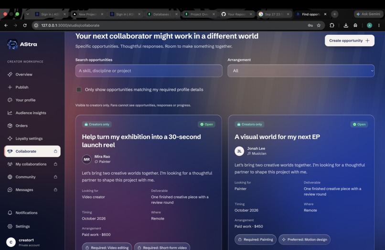The width and height of the screenshot is (385, 250).
Task: Click the 'Paid work · $450' text
Action: 249,227
